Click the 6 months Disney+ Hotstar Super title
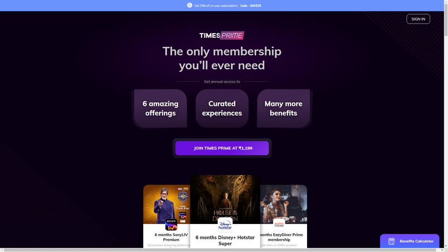The height and width of the screenshot is (252, 448). point(225,241)
